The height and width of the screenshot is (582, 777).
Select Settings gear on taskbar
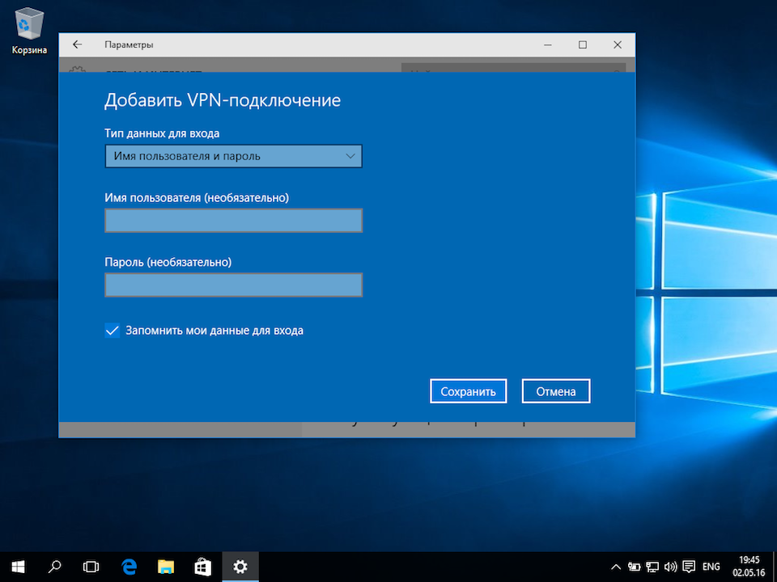(240, 567)
